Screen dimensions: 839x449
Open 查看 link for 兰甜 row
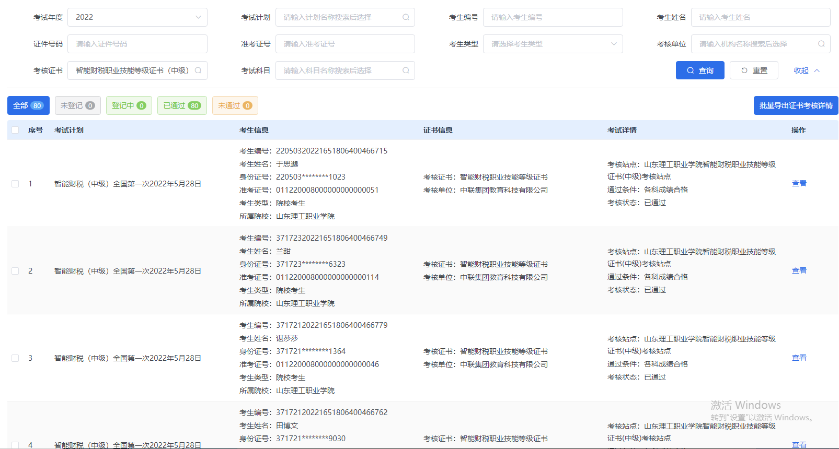(x=799, y=270)
